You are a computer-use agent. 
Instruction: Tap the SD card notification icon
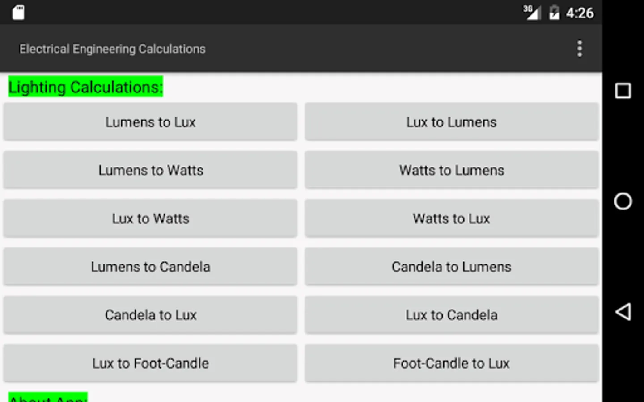click(18, 13)
